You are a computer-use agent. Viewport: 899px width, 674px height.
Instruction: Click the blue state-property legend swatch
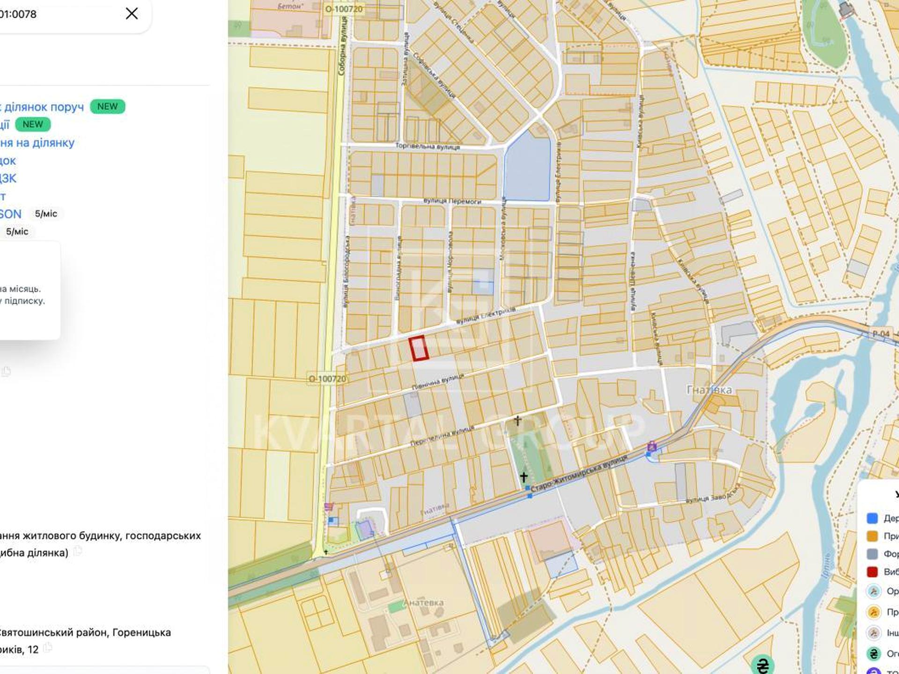(872, 518)
